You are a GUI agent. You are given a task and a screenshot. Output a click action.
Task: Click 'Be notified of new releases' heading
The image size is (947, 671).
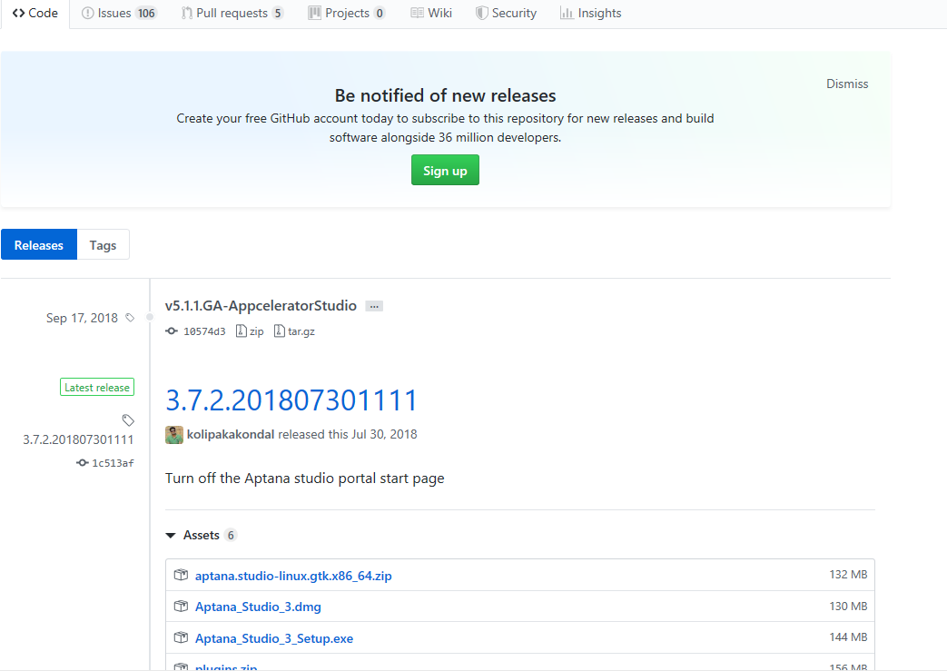coord(445,95)
